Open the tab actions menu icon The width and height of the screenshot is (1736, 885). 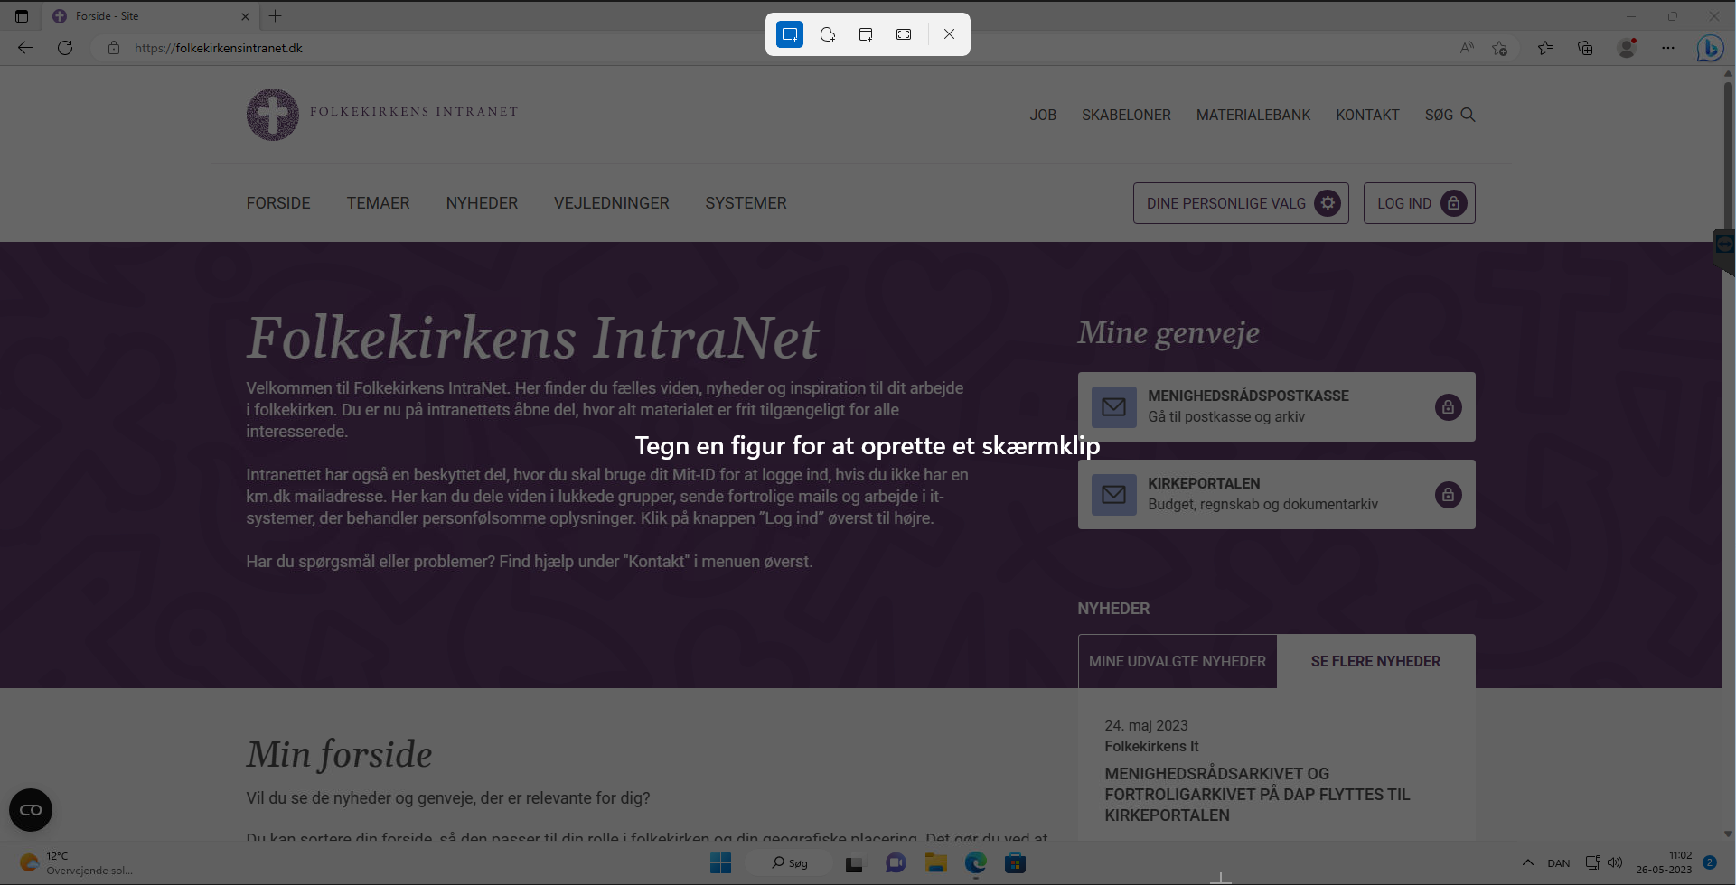point(22,16)
